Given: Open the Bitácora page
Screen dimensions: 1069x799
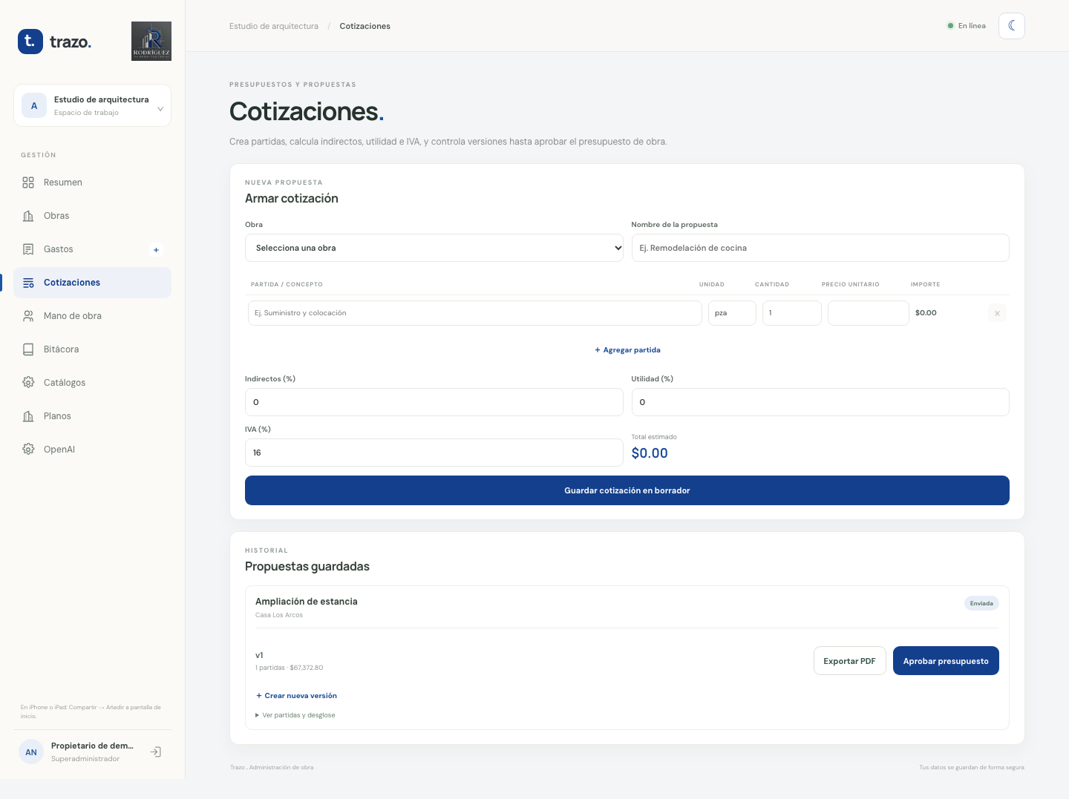Looking at the screenshot, I should pyautogui.click(x=92, y=349).
